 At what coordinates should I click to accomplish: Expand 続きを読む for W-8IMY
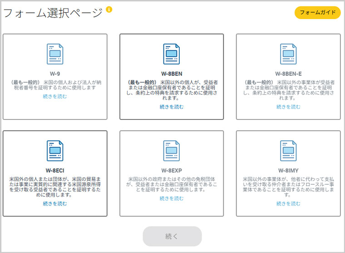pyautogui.click(x=288, y=203)
